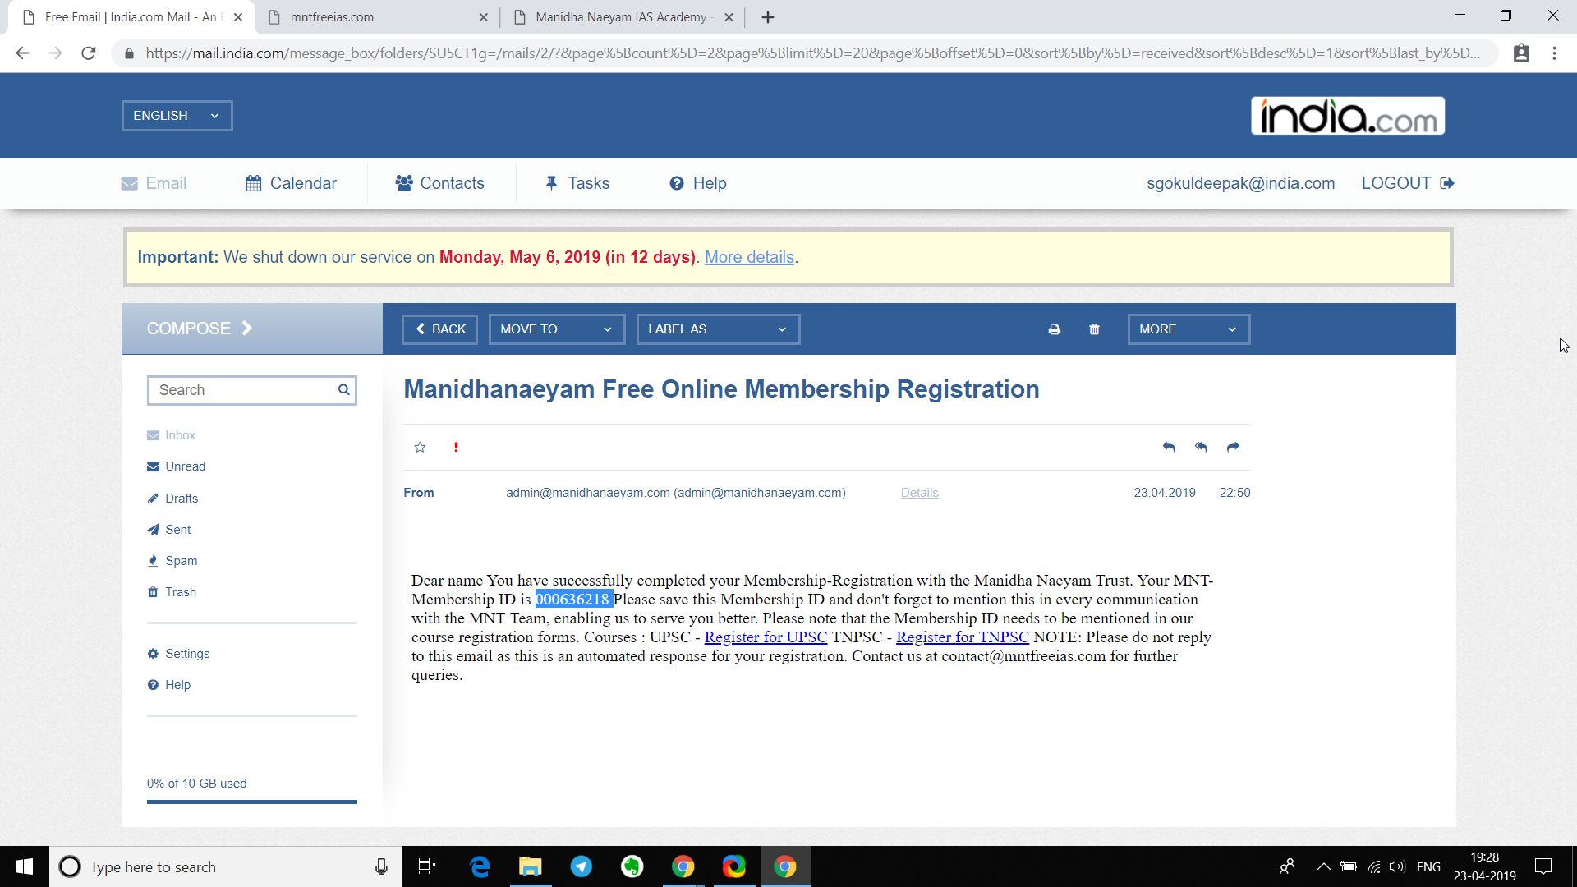Switch to the Email tab

[x=154, y=183]
